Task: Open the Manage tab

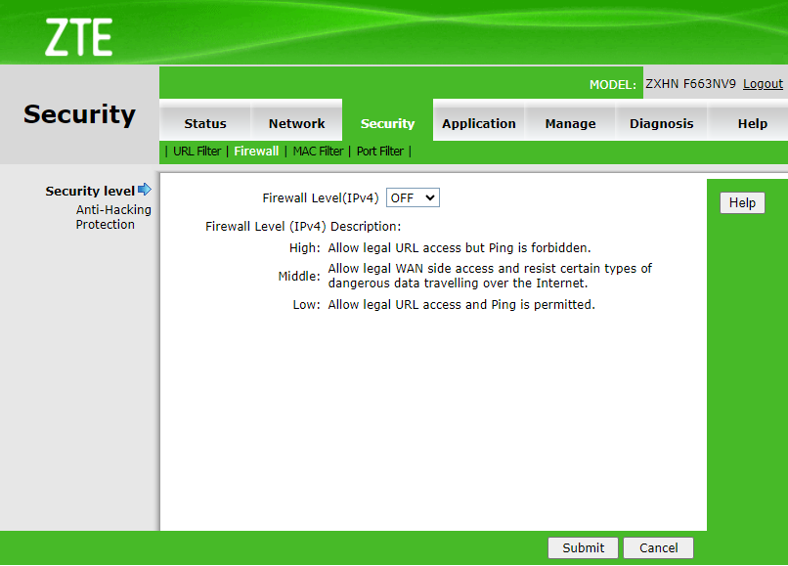Action: (x=570, y=123)
